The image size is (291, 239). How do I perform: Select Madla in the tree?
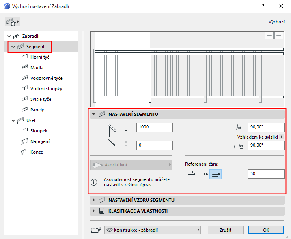[x=37, y=68]
